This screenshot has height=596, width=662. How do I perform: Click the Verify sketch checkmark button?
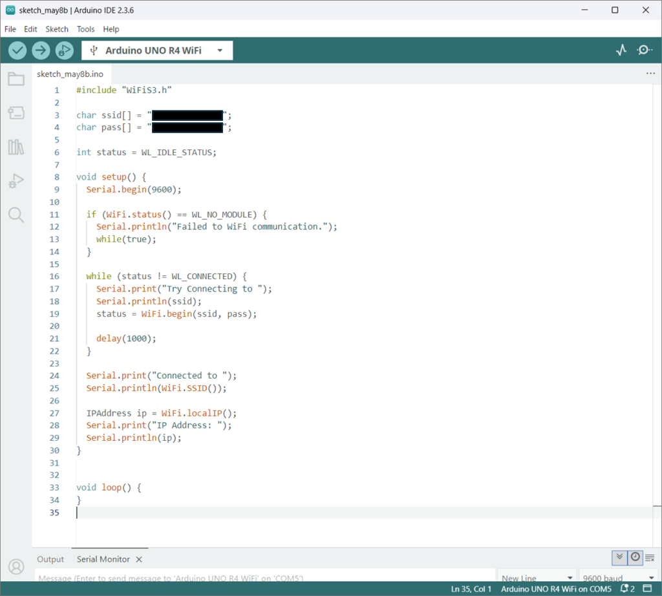17,50
